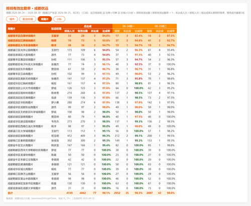Click the 93.6% 达成率 cell
The height and width of the screenshot is (206, 251).
pyautogui.click(x=106, y=41)
